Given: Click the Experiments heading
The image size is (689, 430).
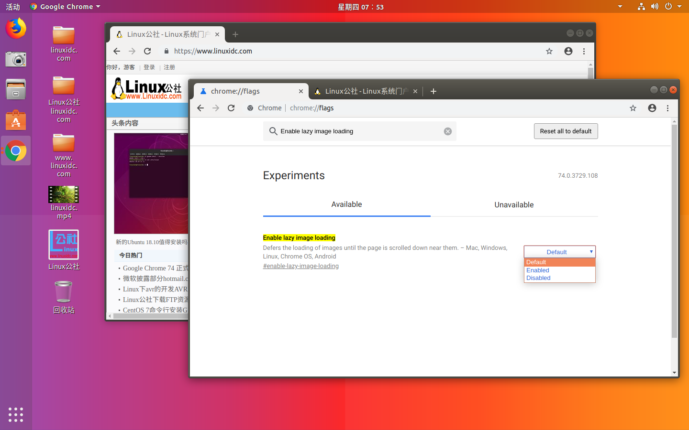Looking at the screenshot, I should [294, 175].
